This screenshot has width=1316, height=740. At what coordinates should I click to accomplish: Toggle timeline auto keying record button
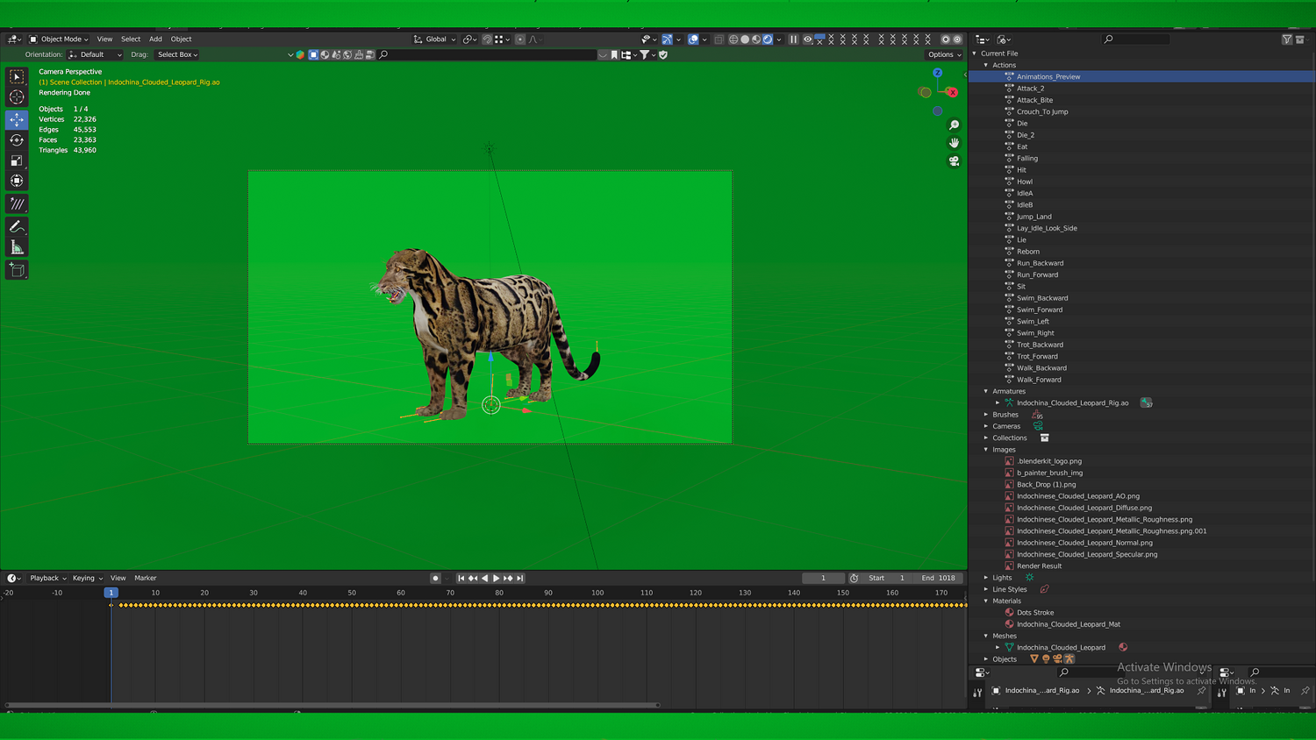(x=435, y=579)
